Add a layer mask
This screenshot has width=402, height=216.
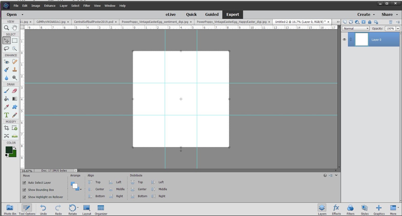coord(364,22)
